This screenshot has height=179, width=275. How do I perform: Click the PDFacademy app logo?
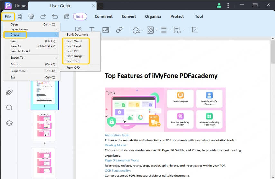8,5
